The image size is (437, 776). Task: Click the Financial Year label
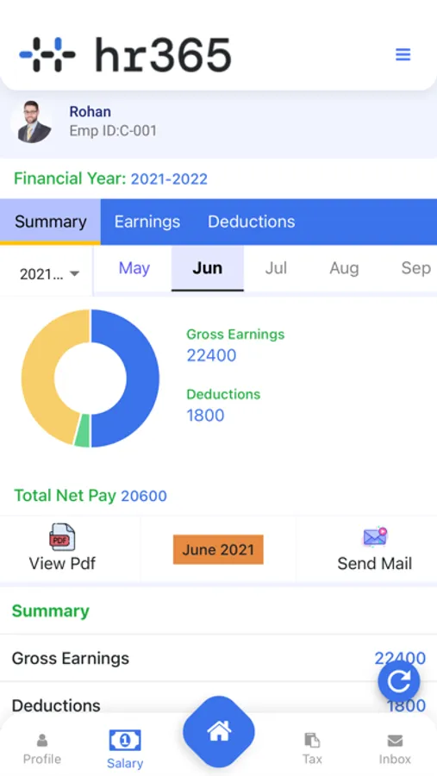pos(70,178)
